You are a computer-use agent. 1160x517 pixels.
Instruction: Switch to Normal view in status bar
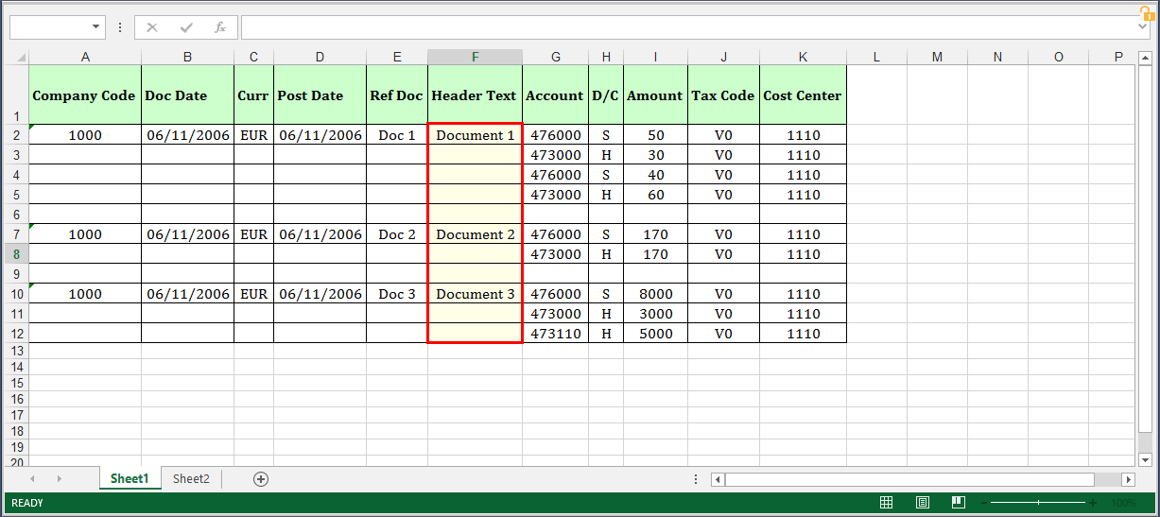pos(887,503)
